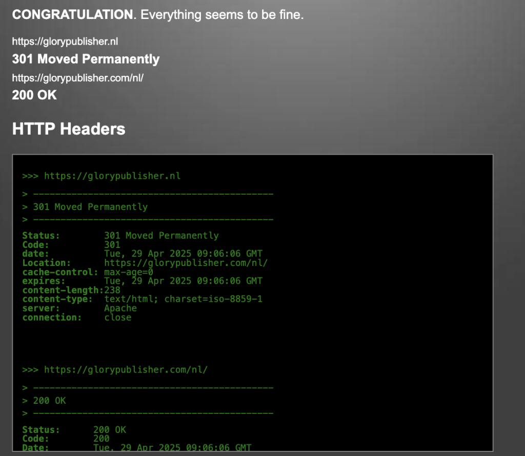Click the server value 'Apache'
The image size is (525, 456).
[120, 308]
